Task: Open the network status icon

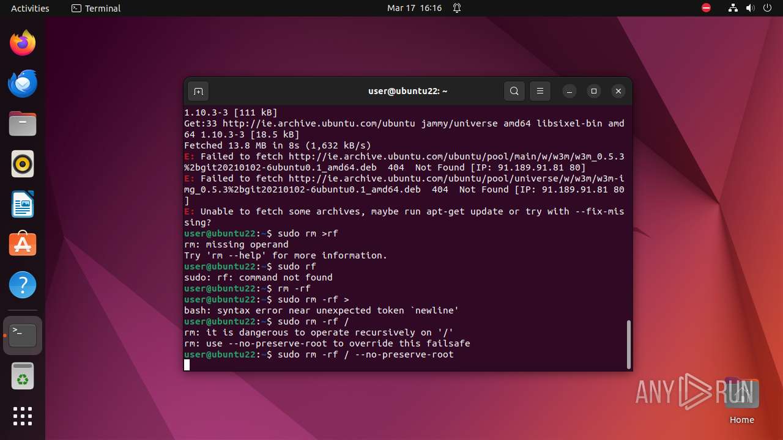Action: pyautogui.click(x=733, y=8)
